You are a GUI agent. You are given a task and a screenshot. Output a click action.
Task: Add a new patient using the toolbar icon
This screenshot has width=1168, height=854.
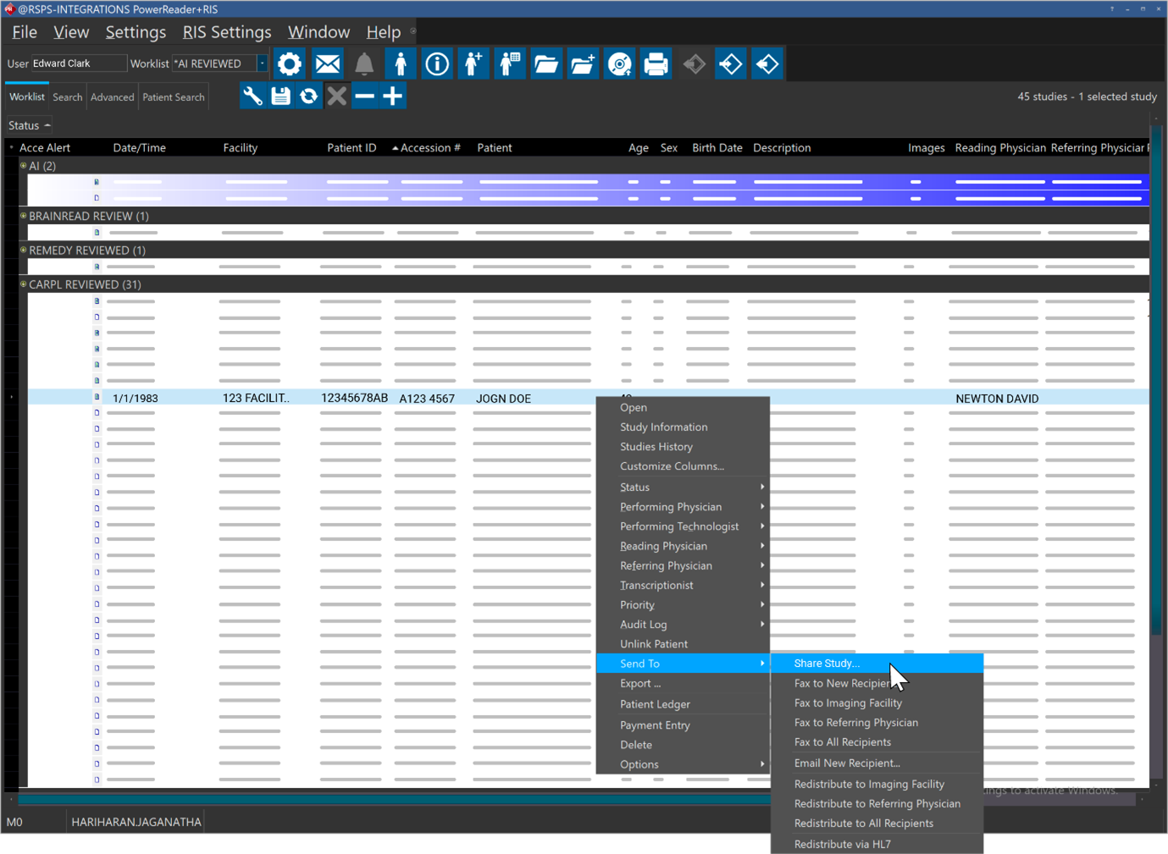473,63
